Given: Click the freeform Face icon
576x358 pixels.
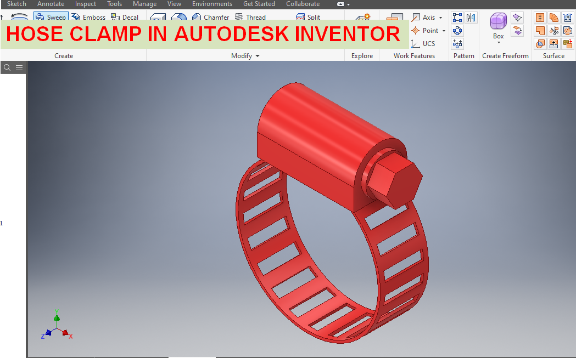Looking at the screenshot, I should (517, 18).
